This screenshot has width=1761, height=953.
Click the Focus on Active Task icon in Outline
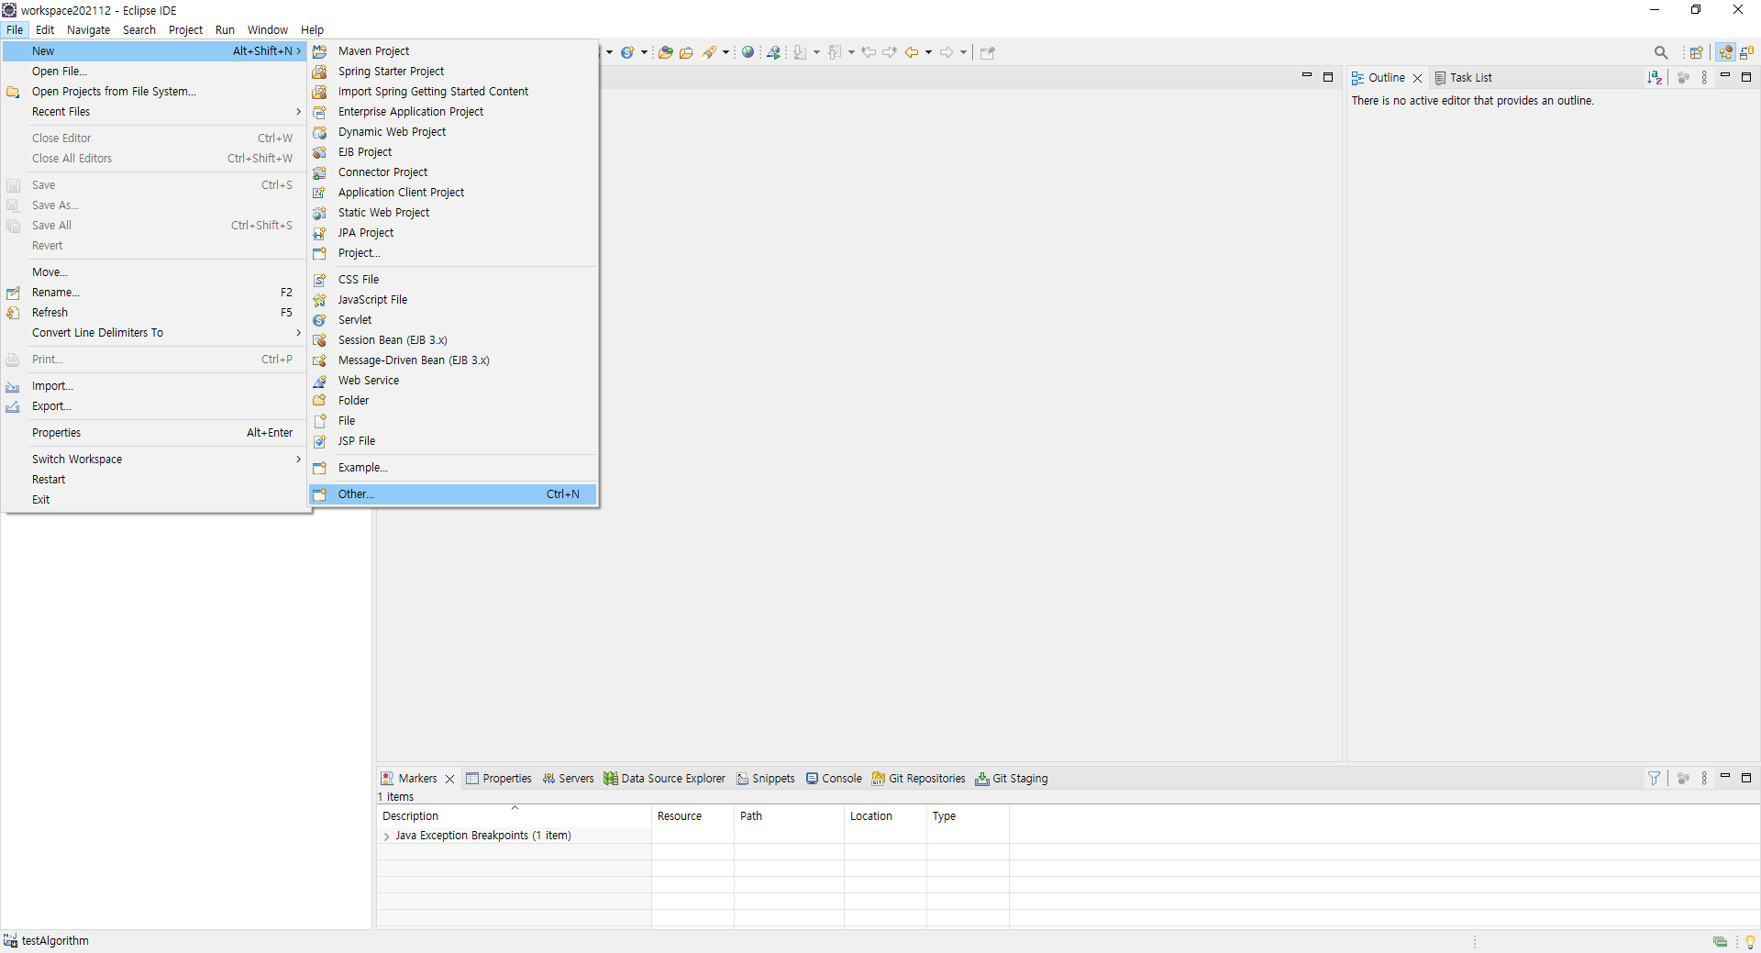(x=1683, y=78)
